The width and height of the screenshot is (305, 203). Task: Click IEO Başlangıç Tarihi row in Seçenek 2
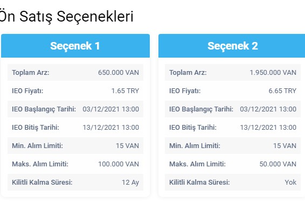click(233, 109)
